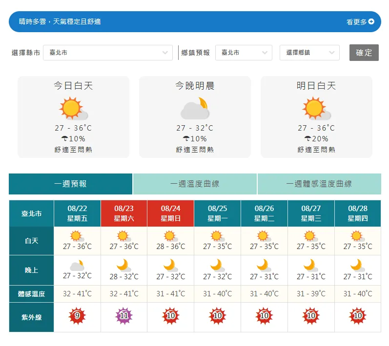Viewport: 389px width, 346px height.
Task: Click the 08/24 daytime sun icon
Action: (170, 236)
